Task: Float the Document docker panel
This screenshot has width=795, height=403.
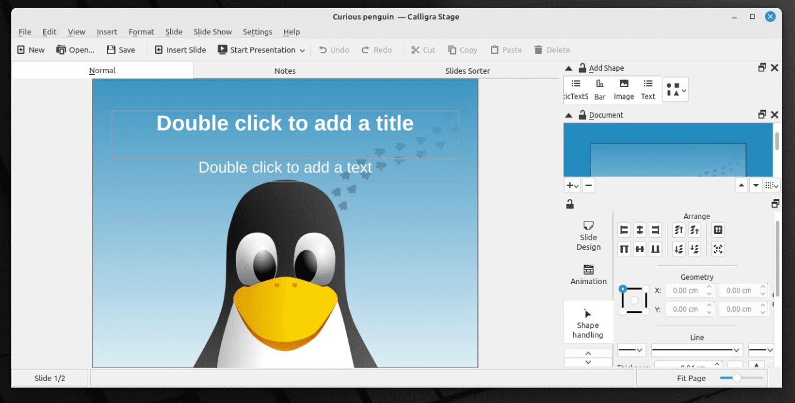Action: pyautogui.click(x=762, y=115)
